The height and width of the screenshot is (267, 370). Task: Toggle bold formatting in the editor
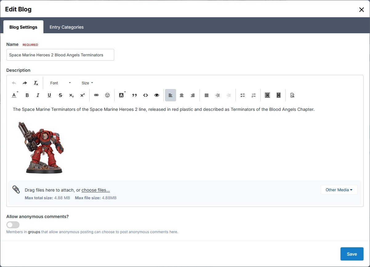tap(27, 95)
